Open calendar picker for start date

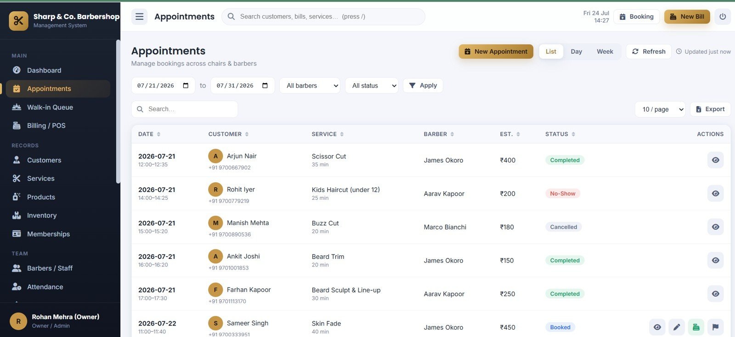tap(186, 85)
